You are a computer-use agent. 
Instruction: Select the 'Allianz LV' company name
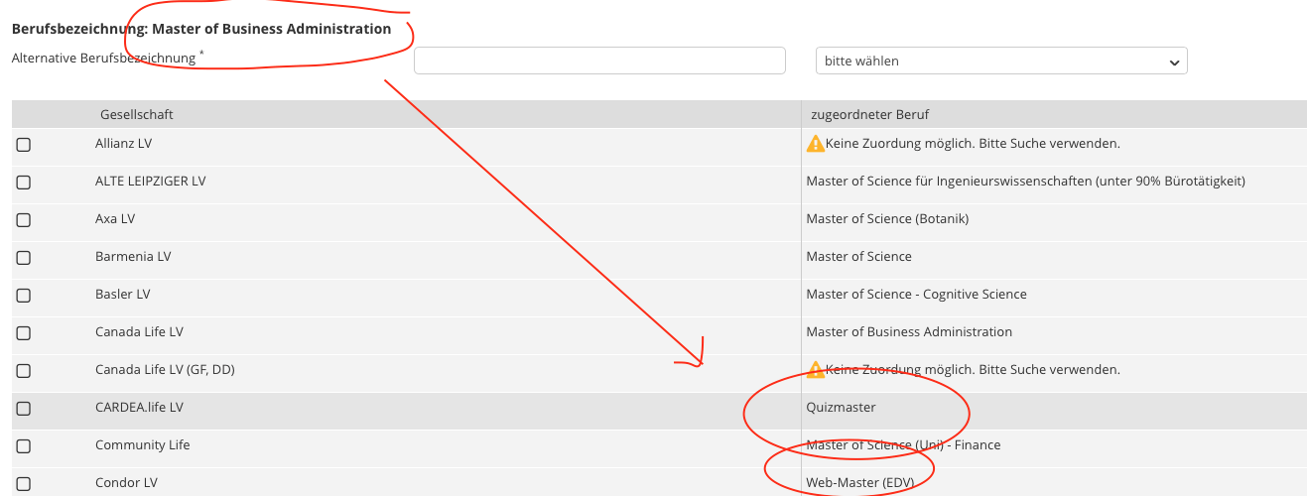click(124, 144)
